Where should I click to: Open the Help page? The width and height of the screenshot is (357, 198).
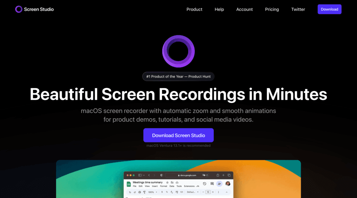pos(219,9)
